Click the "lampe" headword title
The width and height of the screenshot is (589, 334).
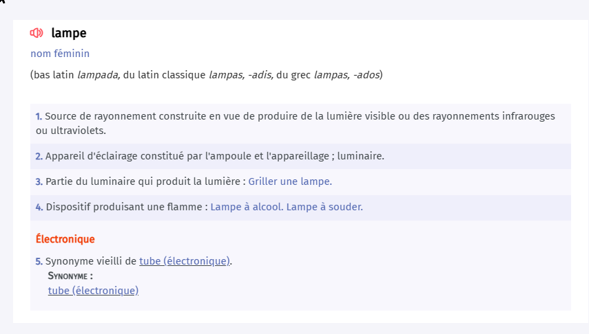click(69, 33)
